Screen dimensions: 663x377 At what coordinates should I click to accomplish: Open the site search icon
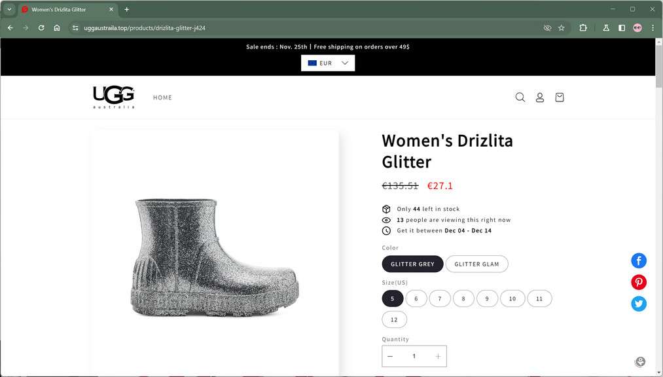click(520, 98)
